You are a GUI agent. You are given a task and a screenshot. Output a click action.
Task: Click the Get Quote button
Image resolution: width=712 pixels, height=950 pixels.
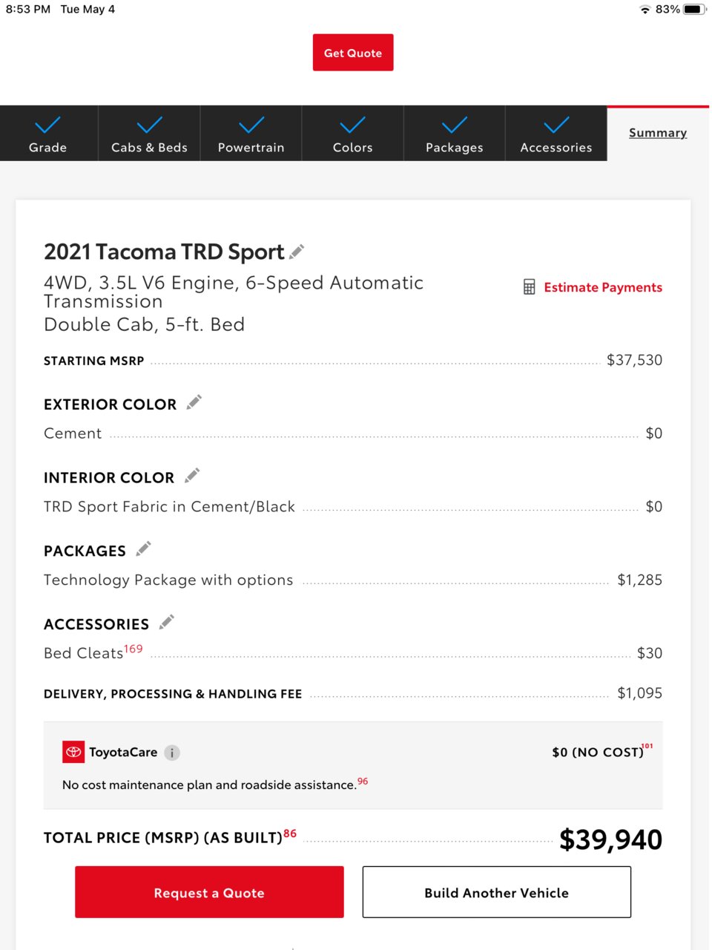pos(353,53)
